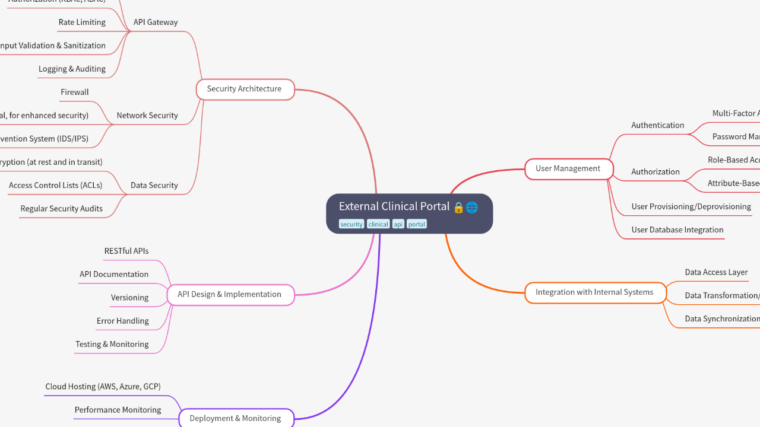Select the Authorization branch under User Management

pyautogui.click(x=655, y=171)
